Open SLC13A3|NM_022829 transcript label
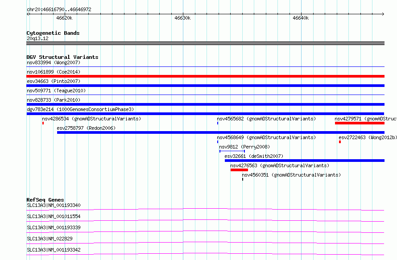397x260 pixels. (50, 239)
